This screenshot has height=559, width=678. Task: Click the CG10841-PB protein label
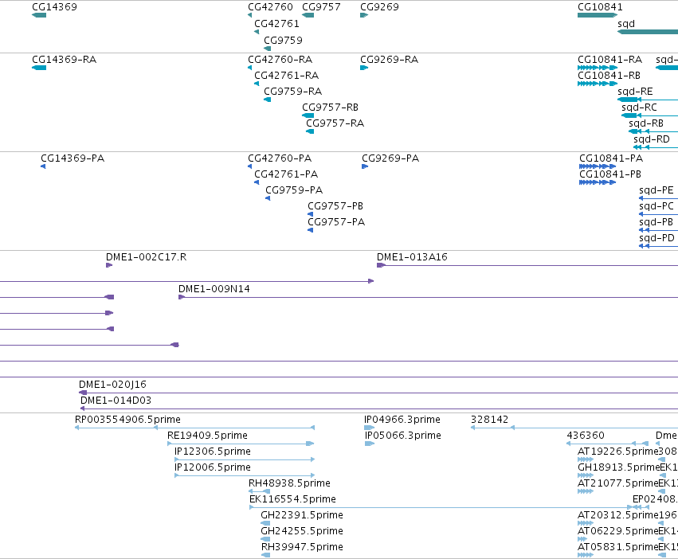(610, 174)
